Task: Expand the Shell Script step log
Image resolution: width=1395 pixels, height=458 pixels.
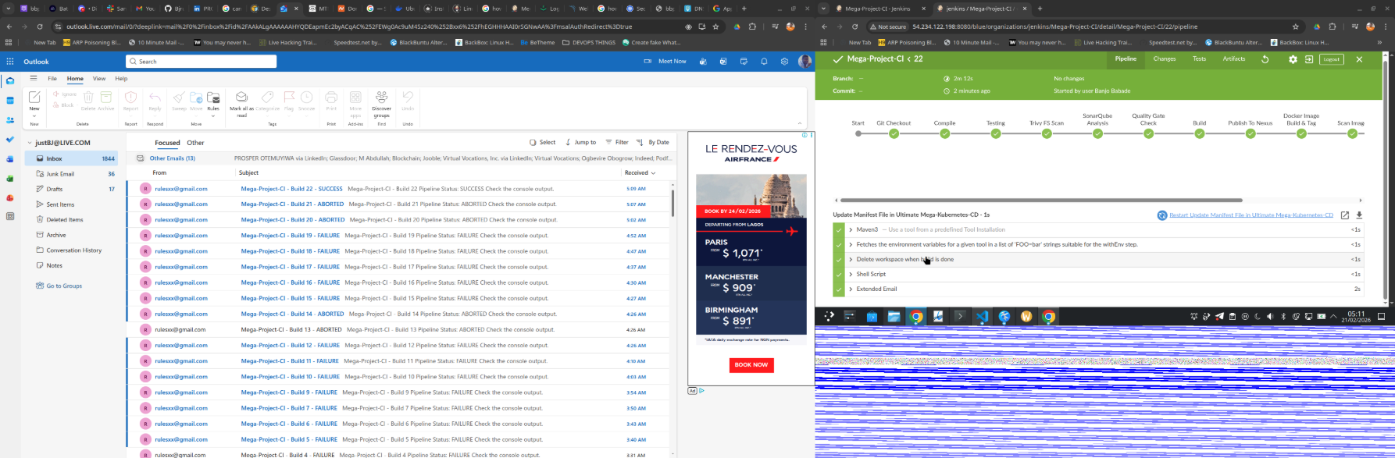Action: click(851, 275)
